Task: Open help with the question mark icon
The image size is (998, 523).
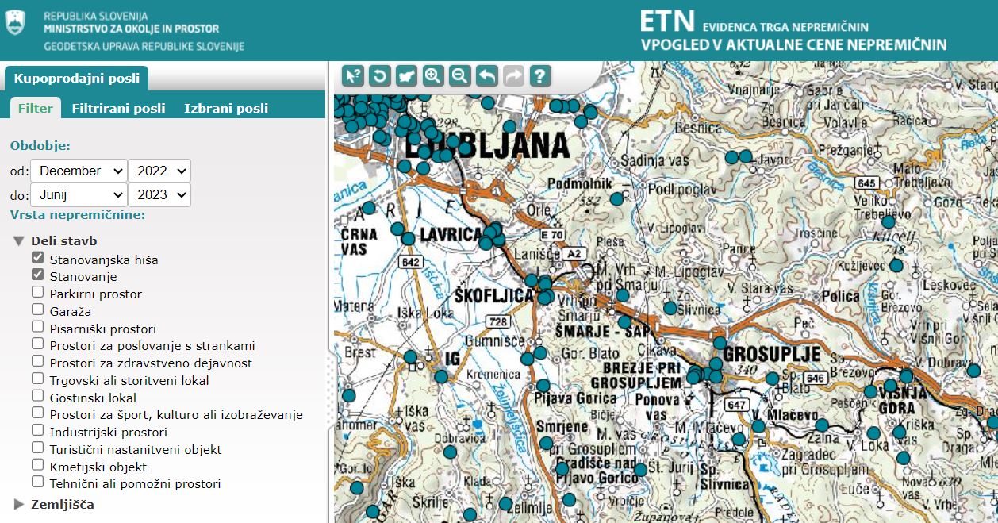Action: pyautogui.click(x=540, y=76)
